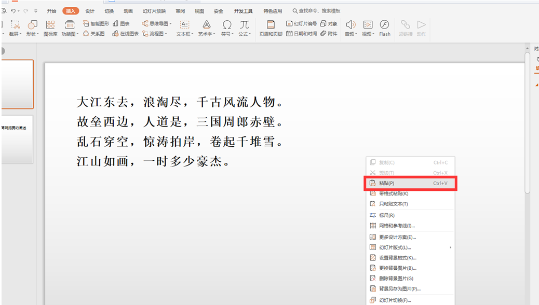Screen dimensions: 539x305
Task: Switch to the 幻灯片放映 ribbon tab
Action: point(154,11)
